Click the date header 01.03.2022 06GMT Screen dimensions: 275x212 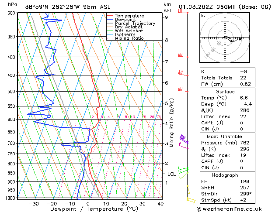click(x=207, y=7)
